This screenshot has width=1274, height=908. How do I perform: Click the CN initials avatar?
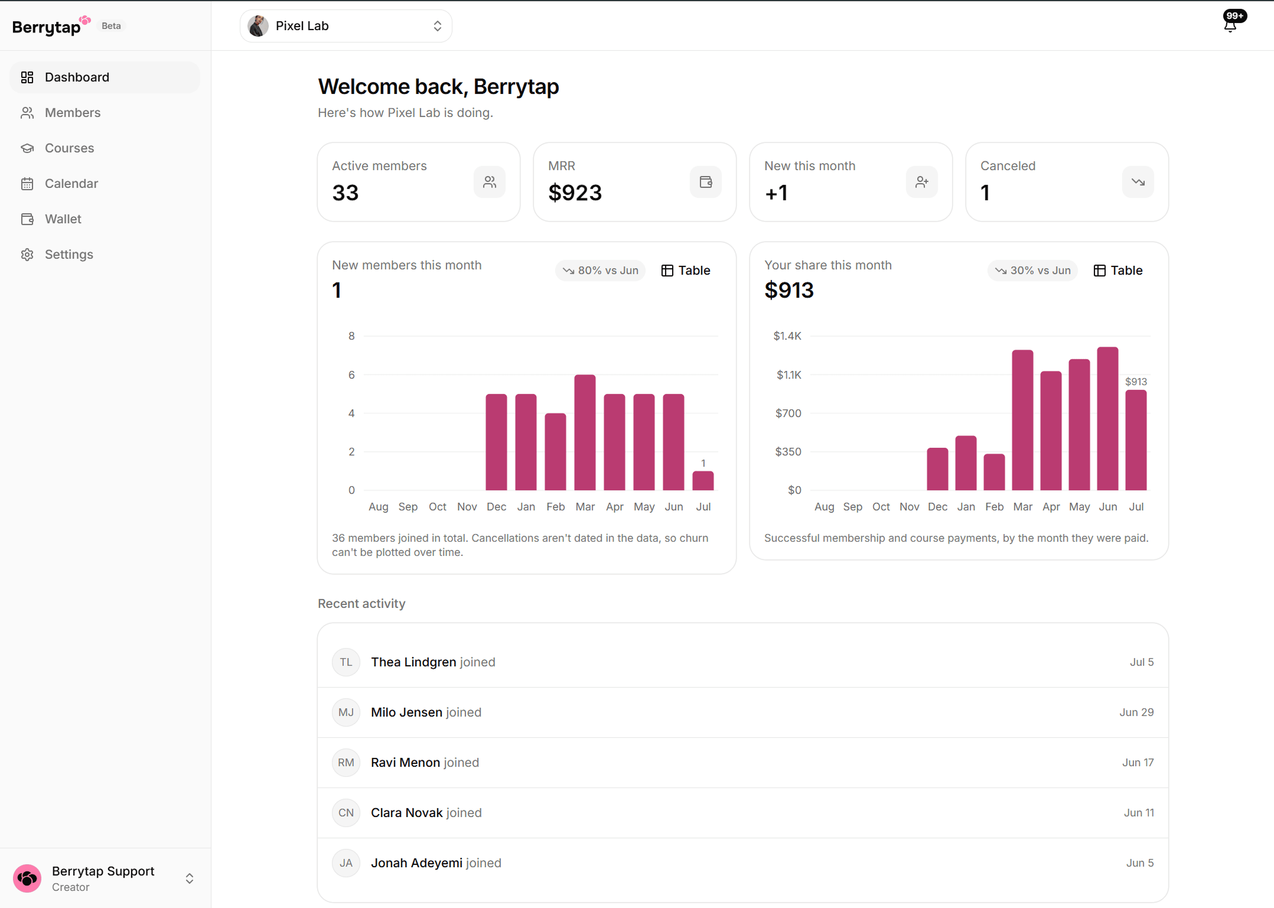click(x=346, y=813)
